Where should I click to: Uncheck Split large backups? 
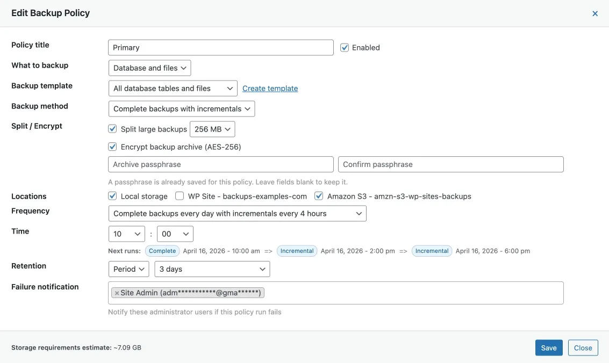pos(112,129)
